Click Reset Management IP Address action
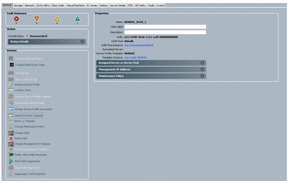This screenshot has width=291, height=183. [x=32, y=149]
